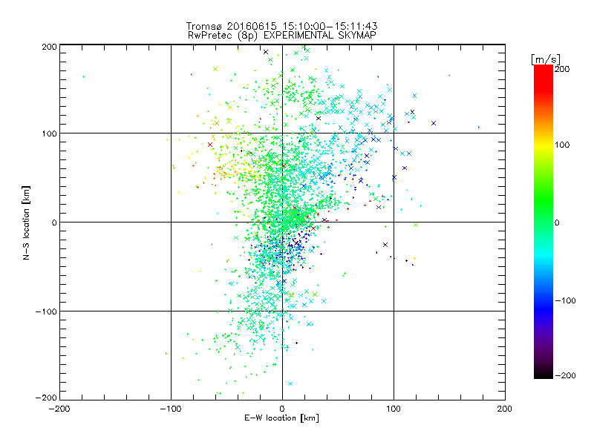This screenshot has height=445, width=594.
Task: Click the 'E-W location [km]' axis label
Action: [281, 418]
